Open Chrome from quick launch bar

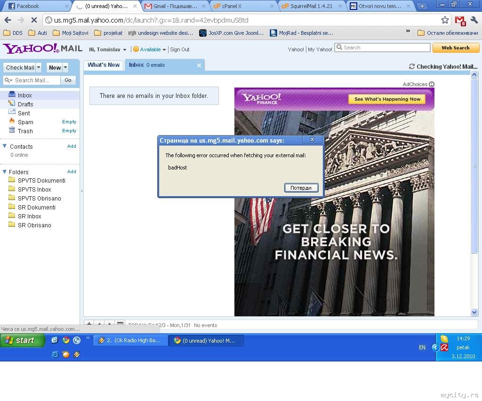[x=66, y=340]
